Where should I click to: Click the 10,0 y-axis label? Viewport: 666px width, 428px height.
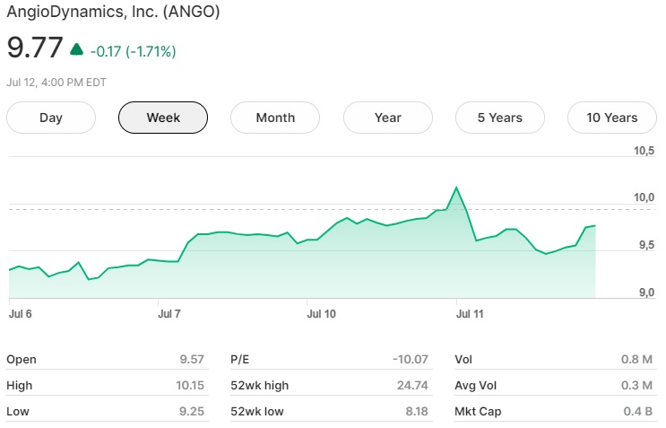(x=644, y=197)
